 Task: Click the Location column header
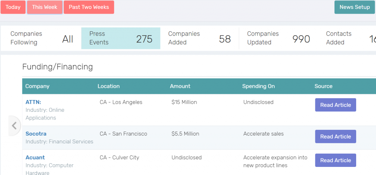click(x=109, y=86)
